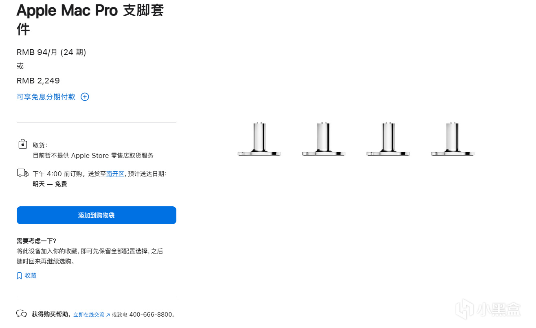Select the first Mac Pro foot image

pyautogui.click(x=259, y=139)
